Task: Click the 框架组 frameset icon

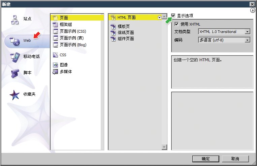Action: click(55, 25)
